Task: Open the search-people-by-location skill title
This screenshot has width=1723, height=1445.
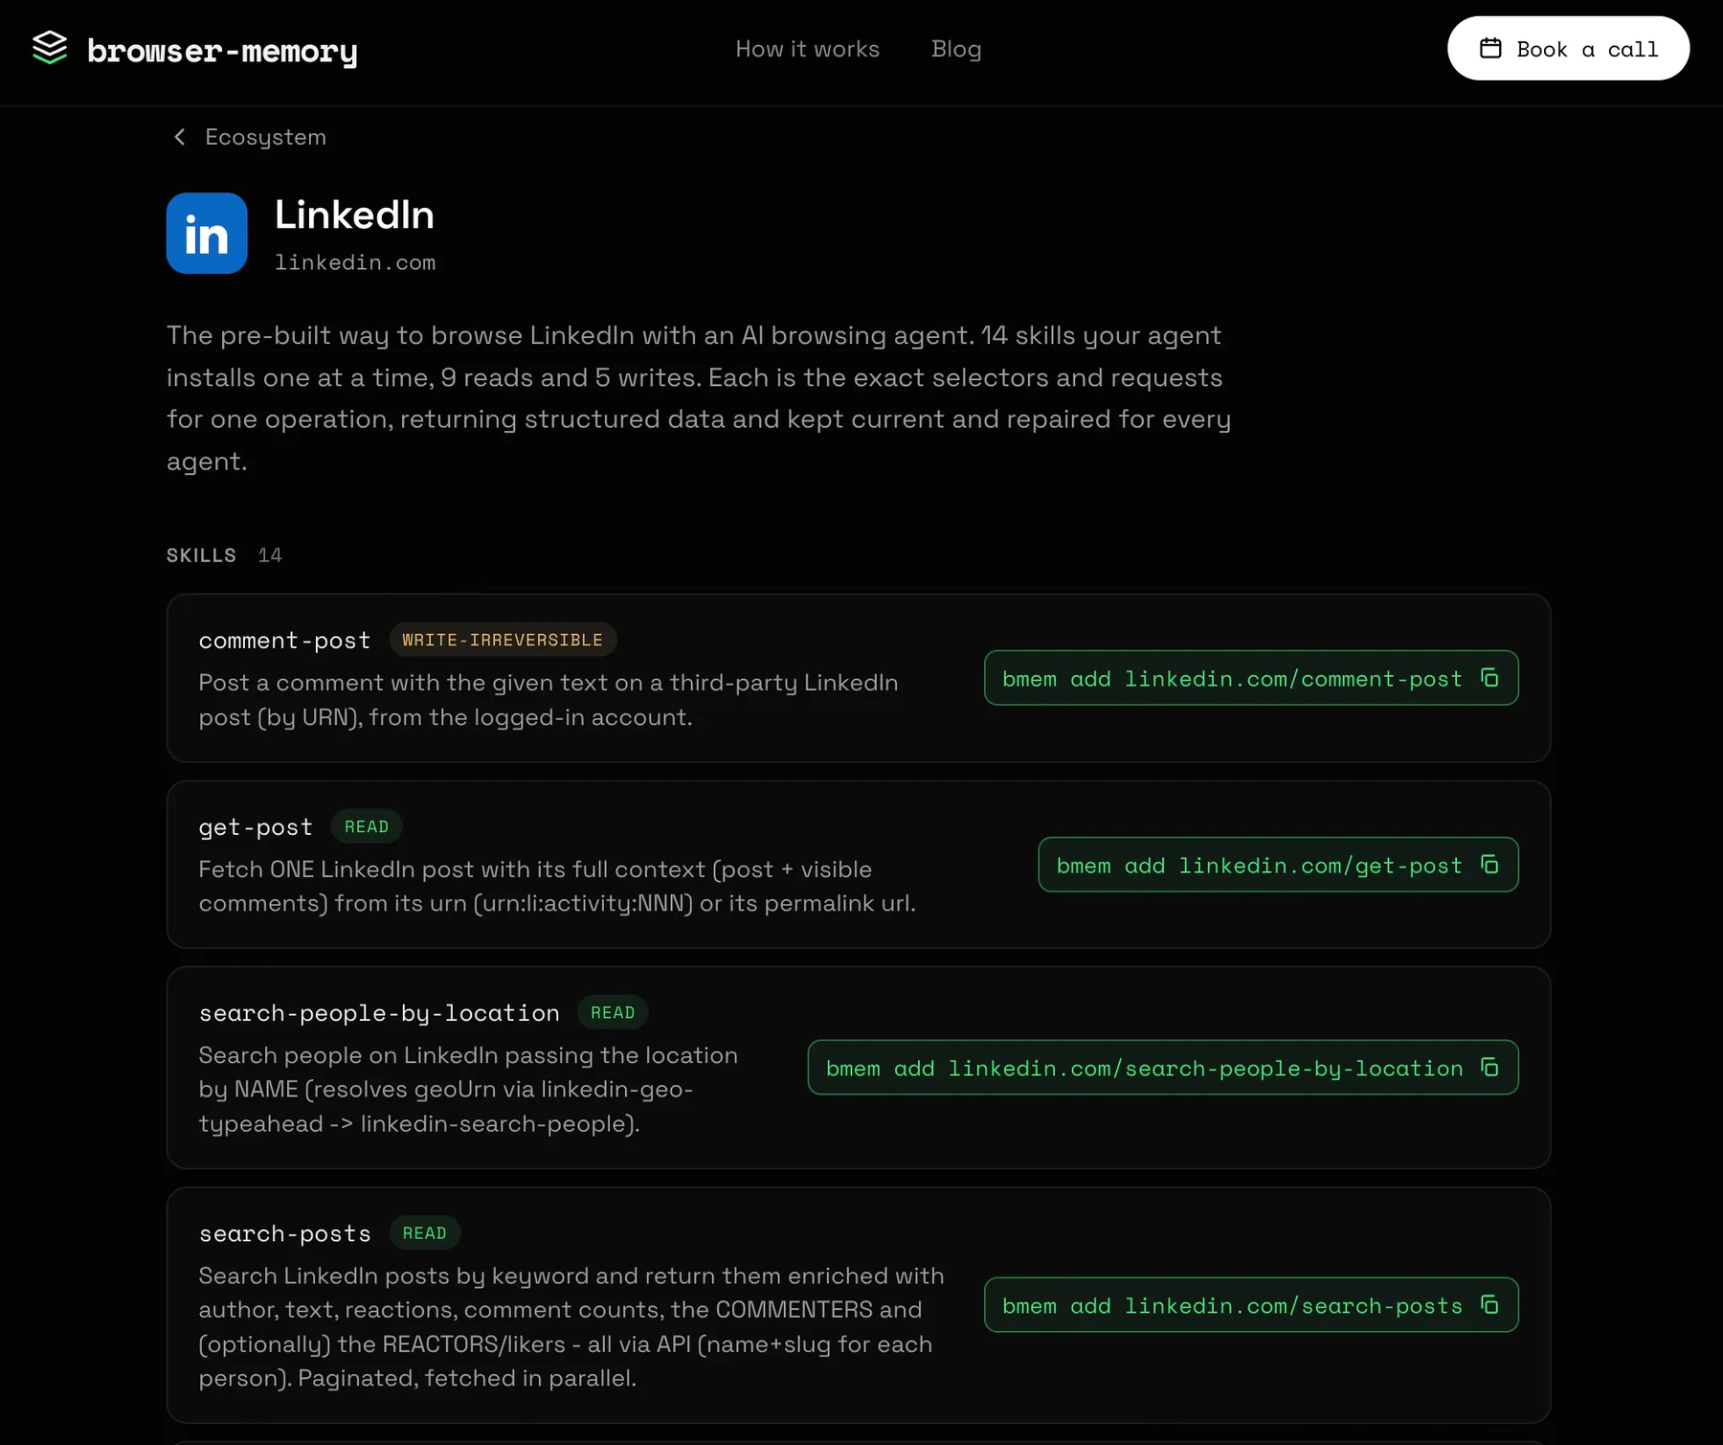Action: 379,1012
